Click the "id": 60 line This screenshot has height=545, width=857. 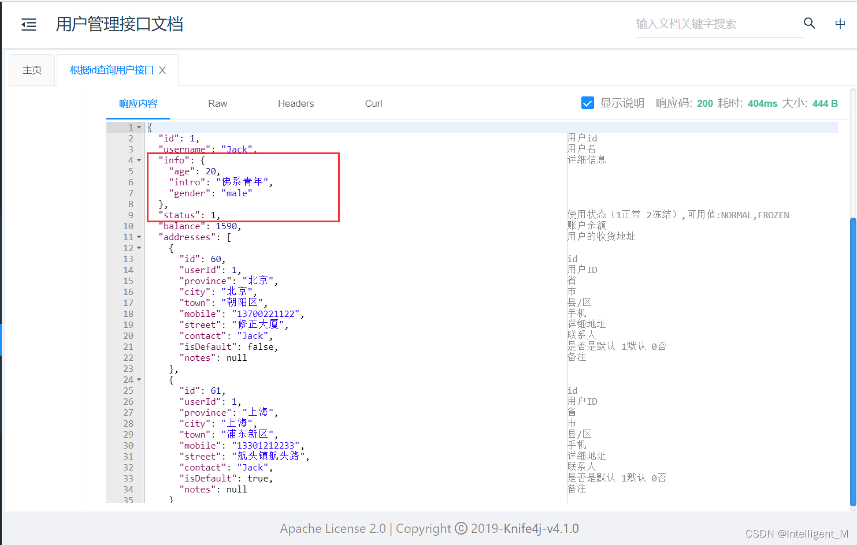(202, 259)
